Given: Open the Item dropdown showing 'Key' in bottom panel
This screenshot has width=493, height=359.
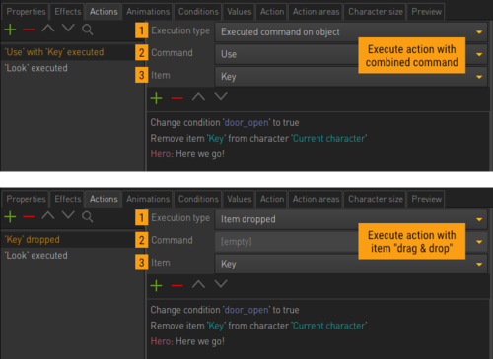Looking at the screenshot, I should pos(351,264).
